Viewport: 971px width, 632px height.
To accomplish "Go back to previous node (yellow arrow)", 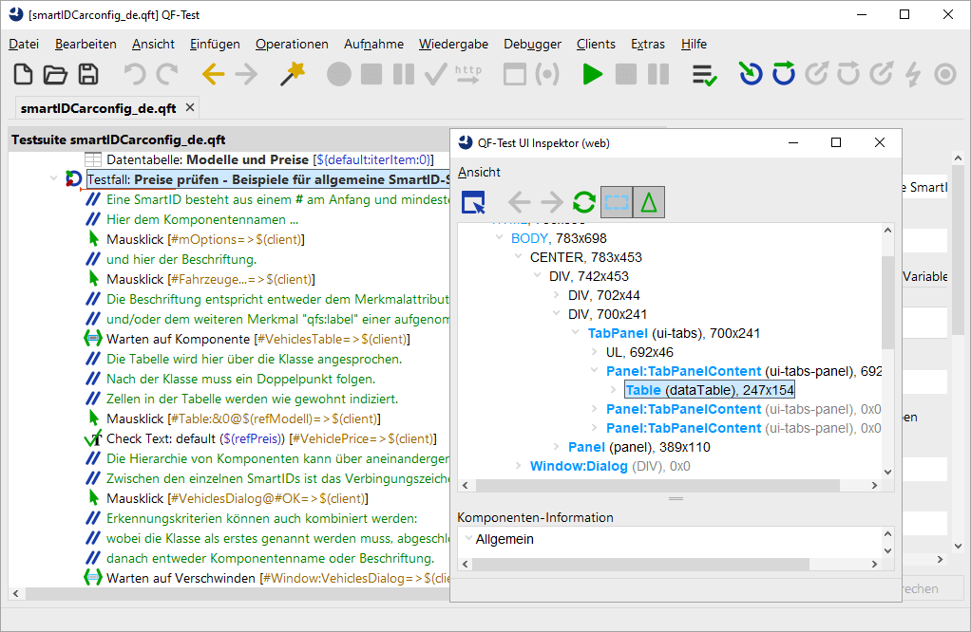I will point(213,74).
